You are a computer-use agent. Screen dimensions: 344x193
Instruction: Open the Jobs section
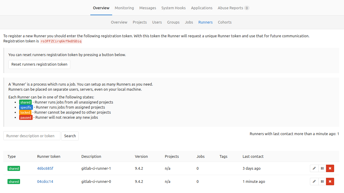pyautogui.click(x=189, y=22)
